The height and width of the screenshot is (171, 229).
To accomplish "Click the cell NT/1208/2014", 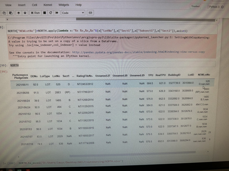I will (86, 100).
